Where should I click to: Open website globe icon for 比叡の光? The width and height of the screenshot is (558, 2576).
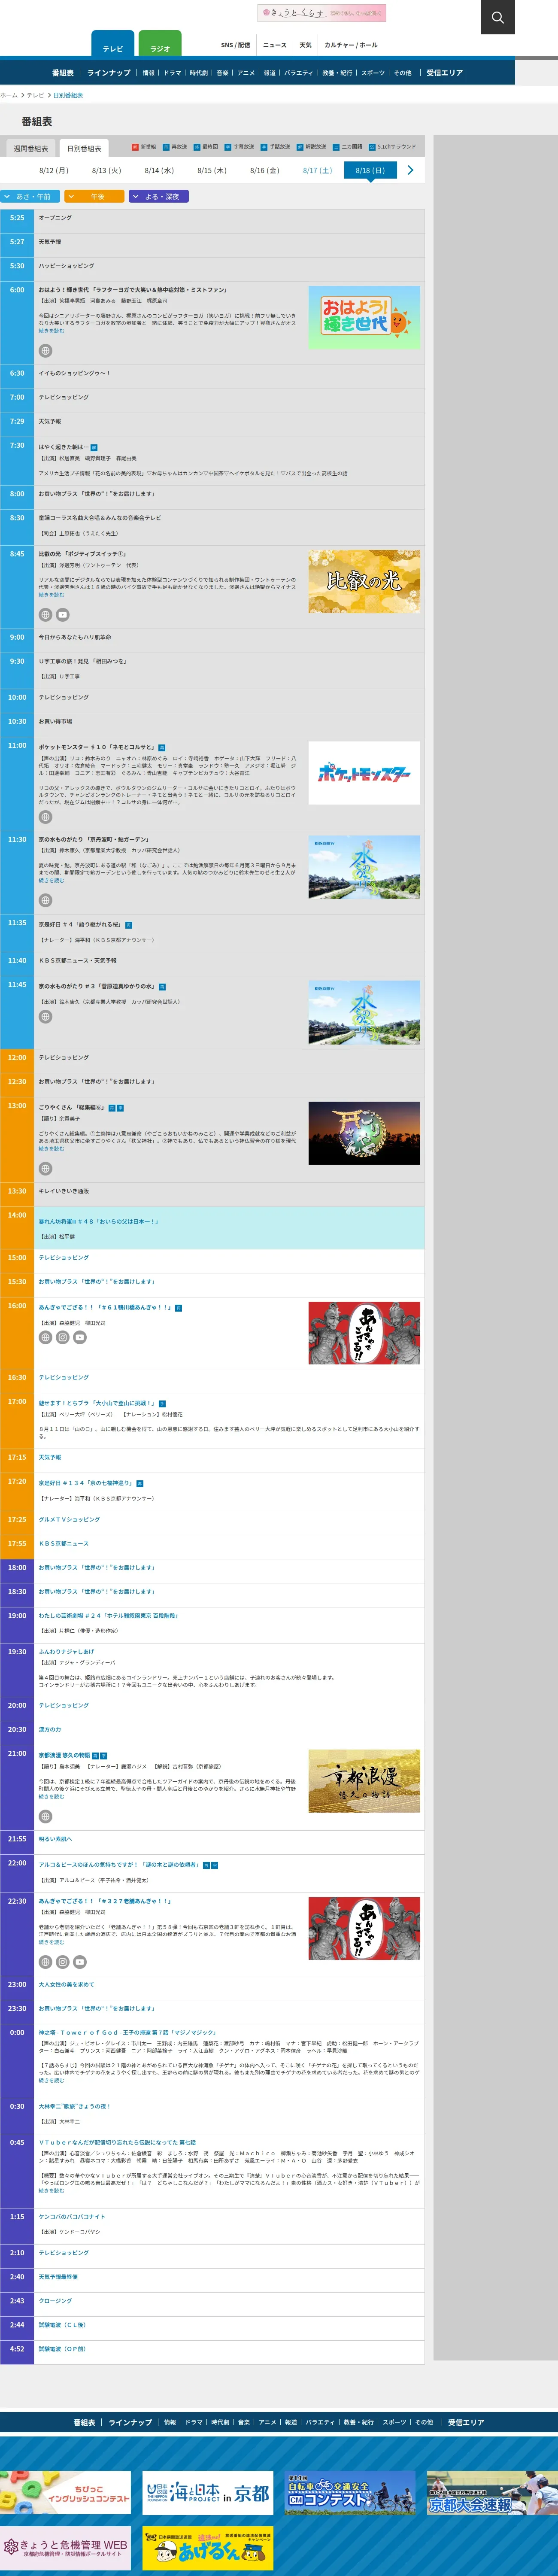[x=45, y=615]
